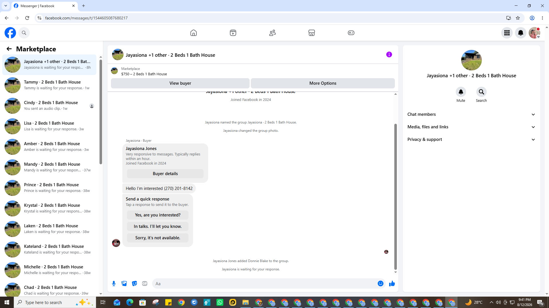The height and width of the screenshot is (308, 549).
Task: Show hidden system tray icons
Action: pos(491,302)
